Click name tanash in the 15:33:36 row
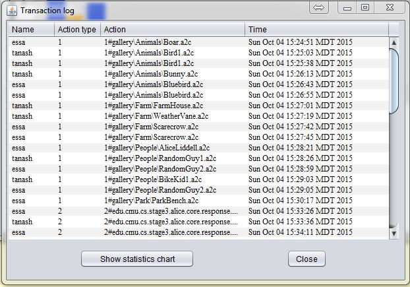Image resolution: width=410 pixels, height=287 pixels. 22,222
